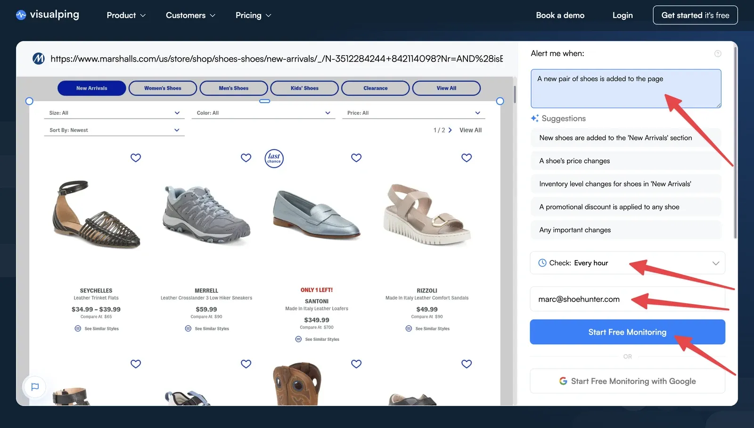The width and height of the screenshot is (754, 428).
Task: Click See Similar Styles icon under Seychelles
Action: [78, 328]
